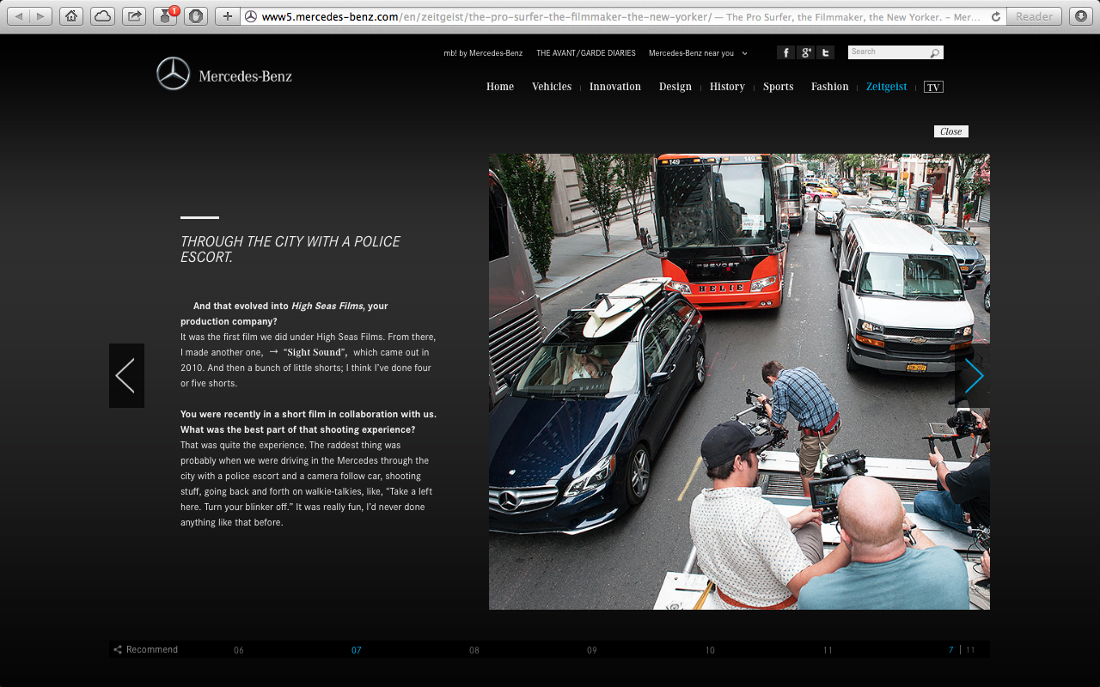Expand the Mercedes-Benz near you dropdown
This screenshot has width=1100, height=687.
click(x=698, y=53)
